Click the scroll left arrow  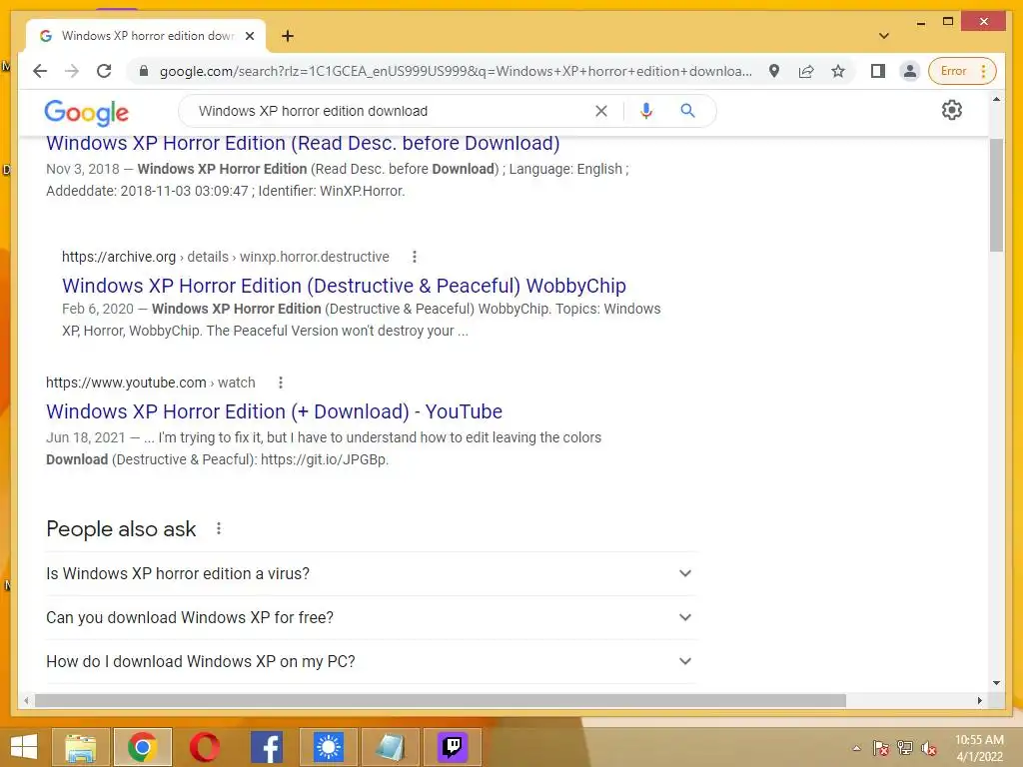point(26,700)
